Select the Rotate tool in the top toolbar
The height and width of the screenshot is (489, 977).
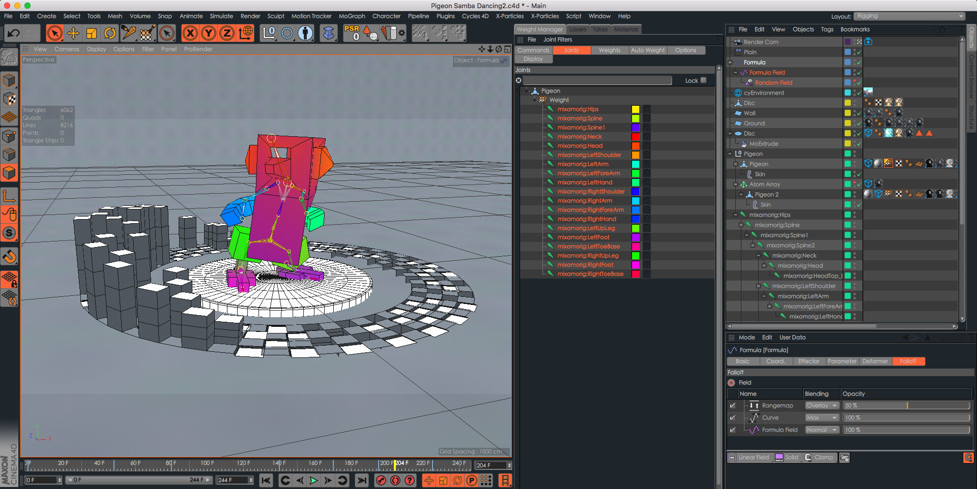click(x=110, y=33)
